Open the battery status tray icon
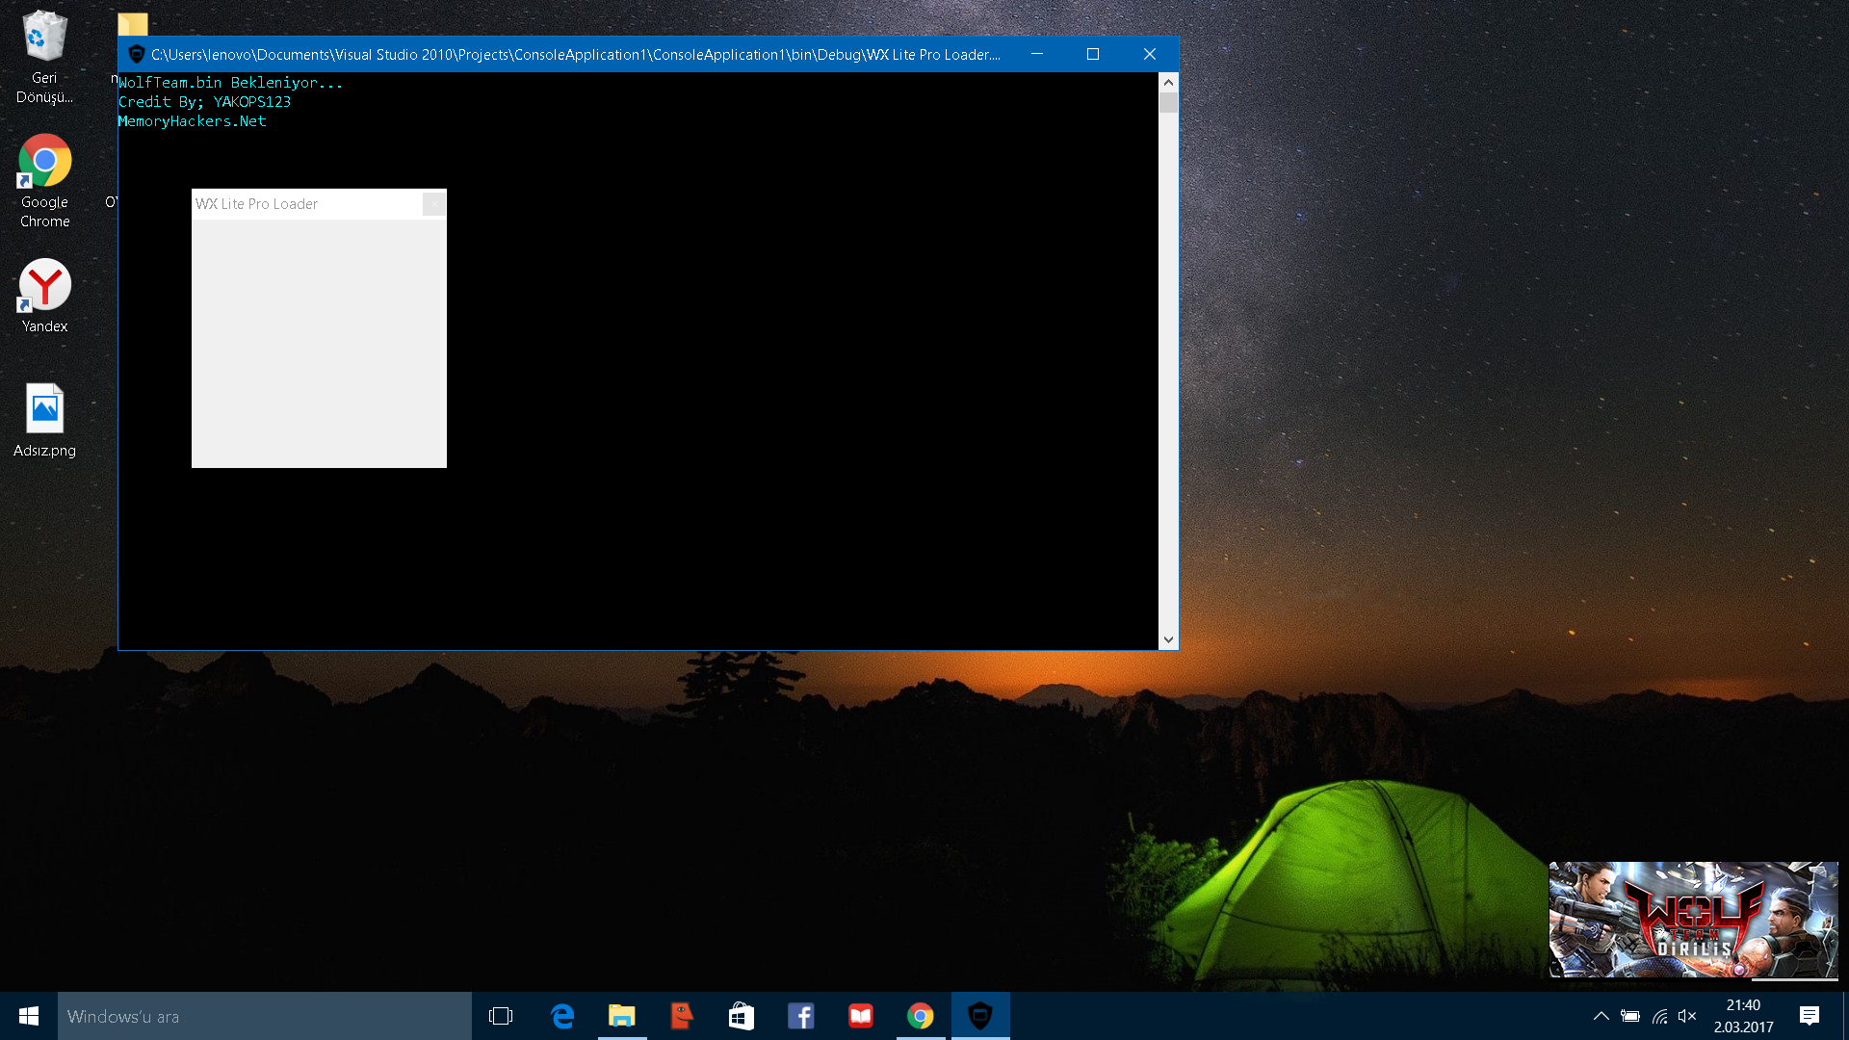Screen dimensions: 1849x1040 (x=1630, y=1016)
